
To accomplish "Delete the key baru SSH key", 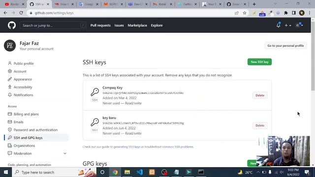I will (x=260, y=125).
